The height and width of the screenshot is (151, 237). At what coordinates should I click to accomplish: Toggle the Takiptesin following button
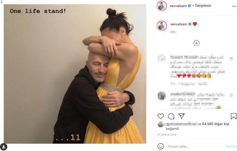[203, 6]
